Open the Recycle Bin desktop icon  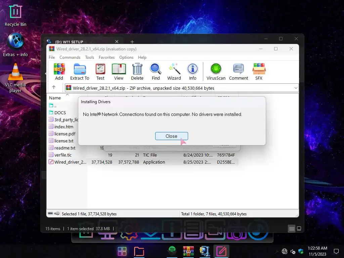pyautogui.click(x=15, y=15)
